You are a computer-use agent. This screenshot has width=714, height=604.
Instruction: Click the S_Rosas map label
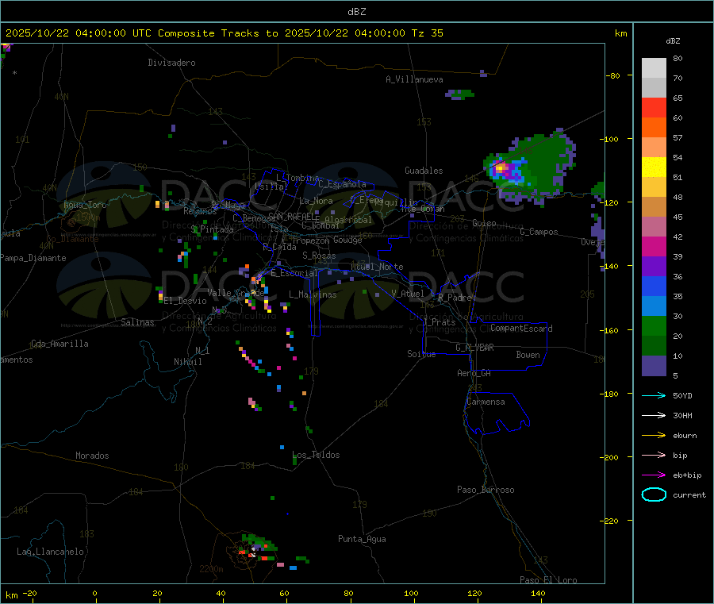[x=319, y=256]
